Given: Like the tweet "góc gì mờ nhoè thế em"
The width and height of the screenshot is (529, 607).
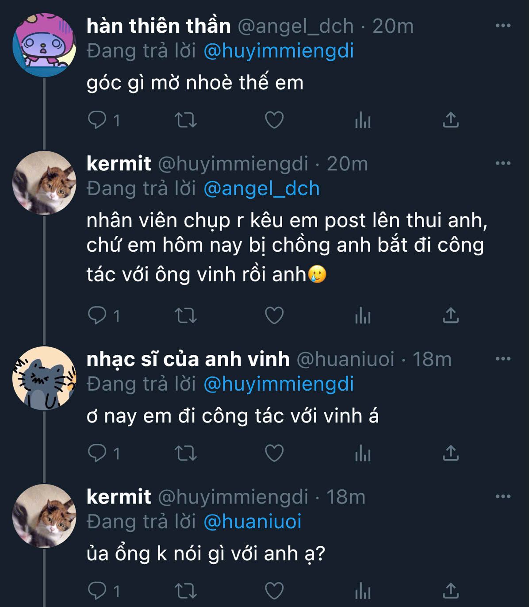Looking at the screenshot, I should (274, 120).
